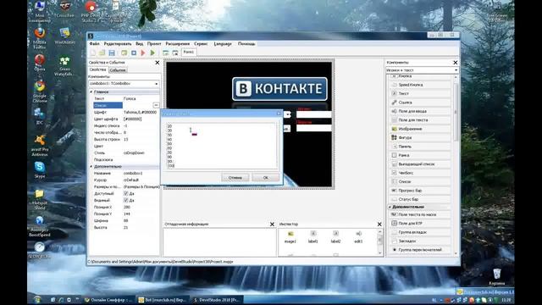This screenshot has height=305, width=542.
Task: Select the Изображение component
Action: click(x=421, y=129)
